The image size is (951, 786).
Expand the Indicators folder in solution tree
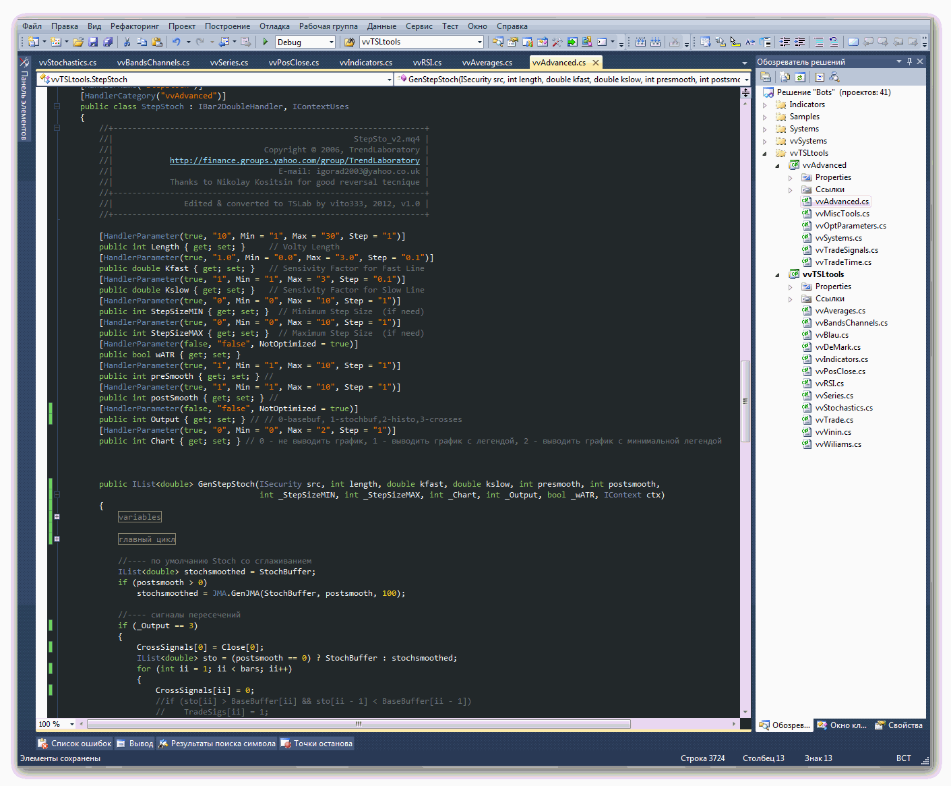[x=764, y=105]
